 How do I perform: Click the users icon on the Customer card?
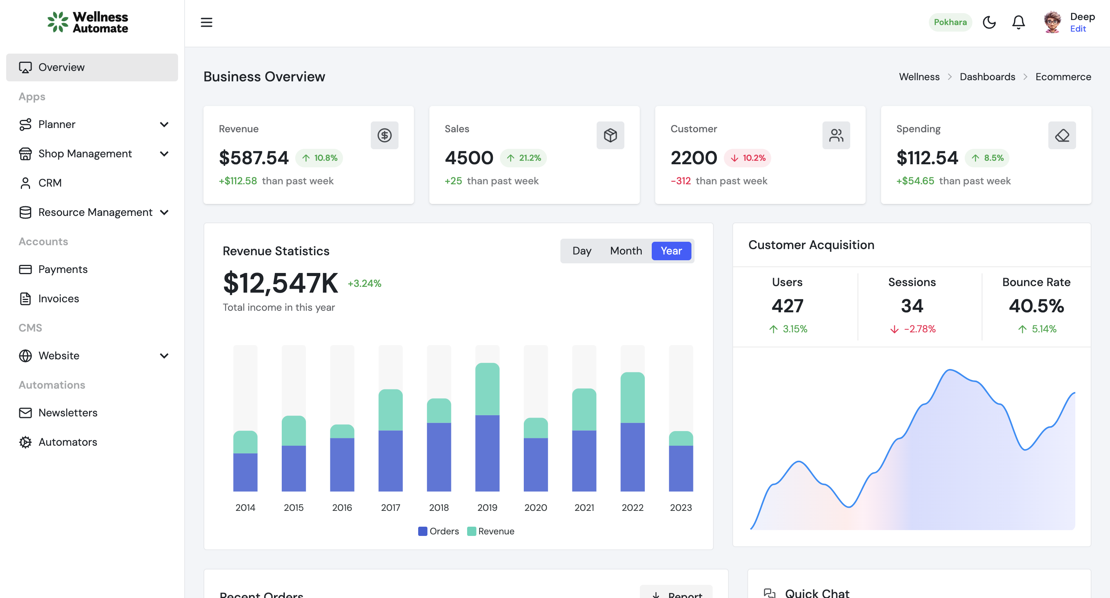coord(836,135)
